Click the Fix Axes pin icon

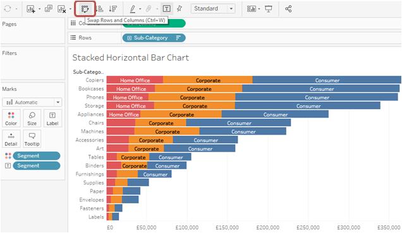click(x=180, y=9)
